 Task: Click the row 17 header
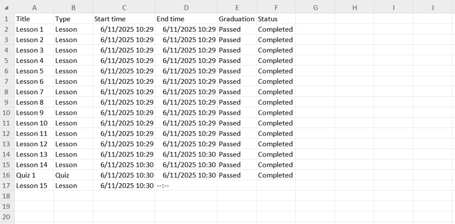pyautogui.click(x=7, y=186)
